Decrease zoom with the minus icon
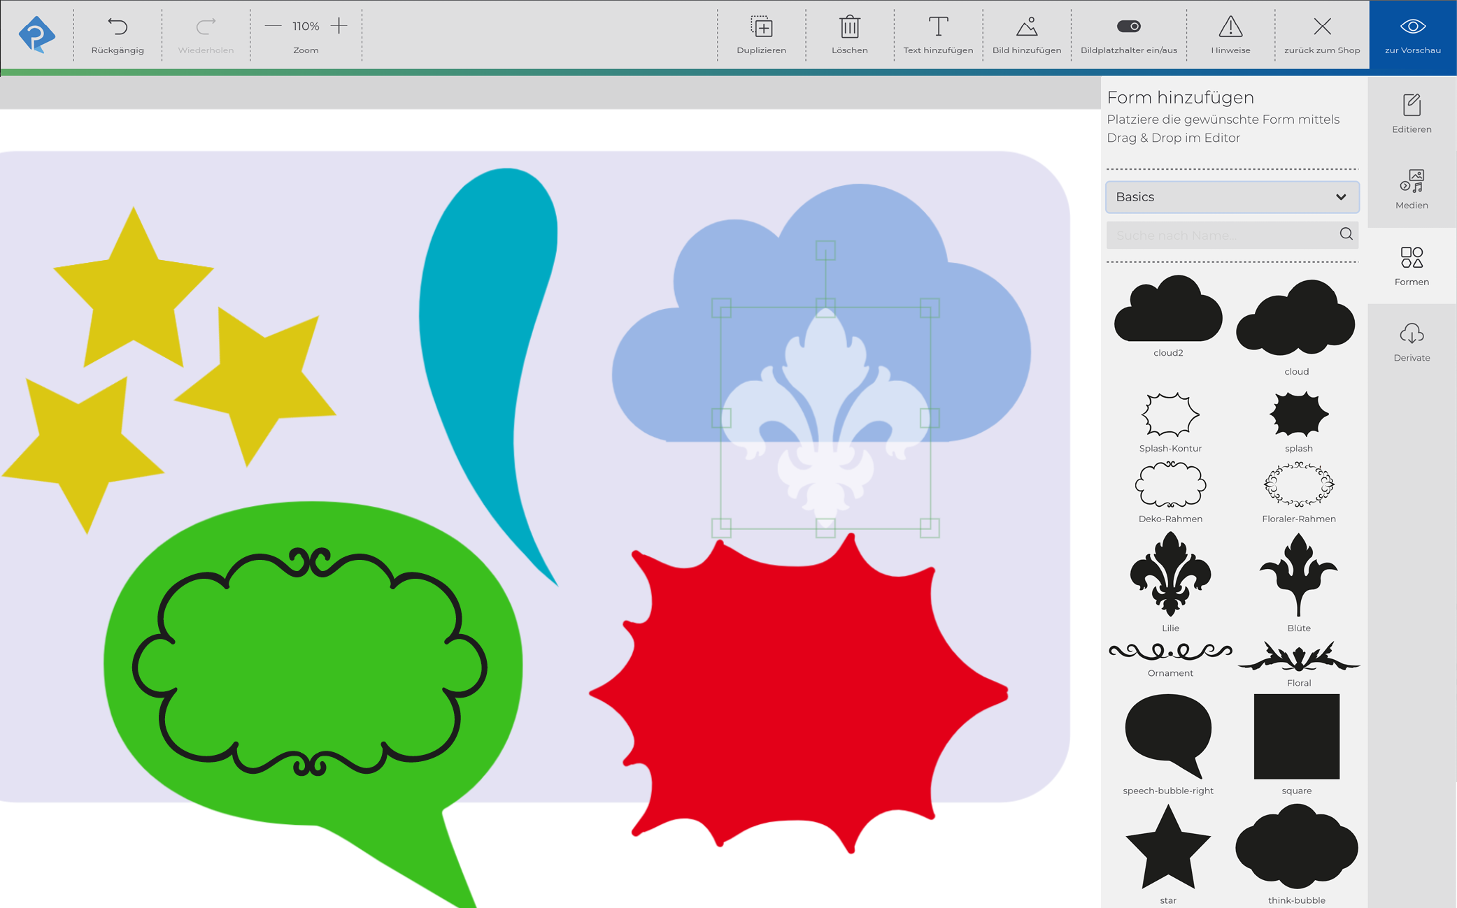The width and height of the screenshot is (1457, 908). (x=273, y=26)
